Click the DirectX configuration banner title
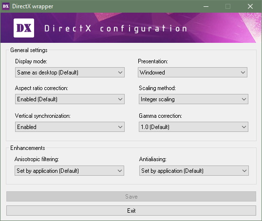This screenshot has width=262, height=221. point(115,28)
